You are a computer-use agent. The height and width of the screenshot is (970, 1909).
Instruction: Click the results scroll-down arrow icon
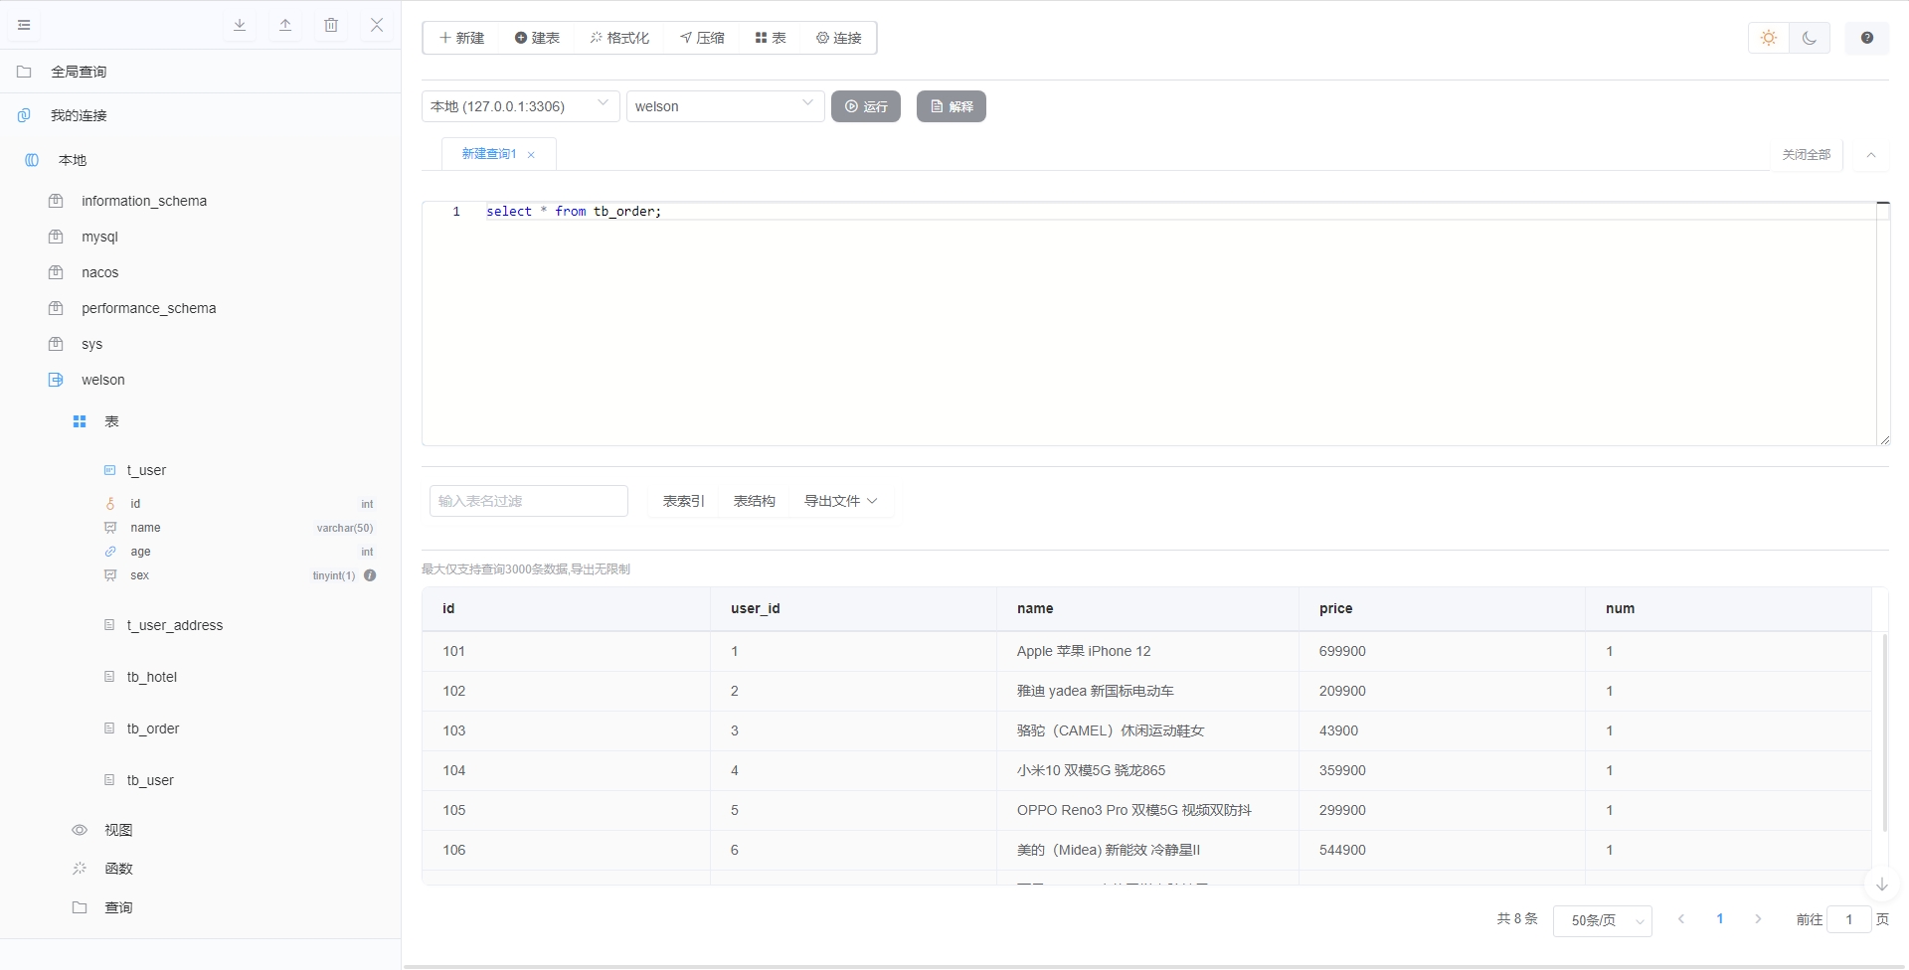(1881, 885)
